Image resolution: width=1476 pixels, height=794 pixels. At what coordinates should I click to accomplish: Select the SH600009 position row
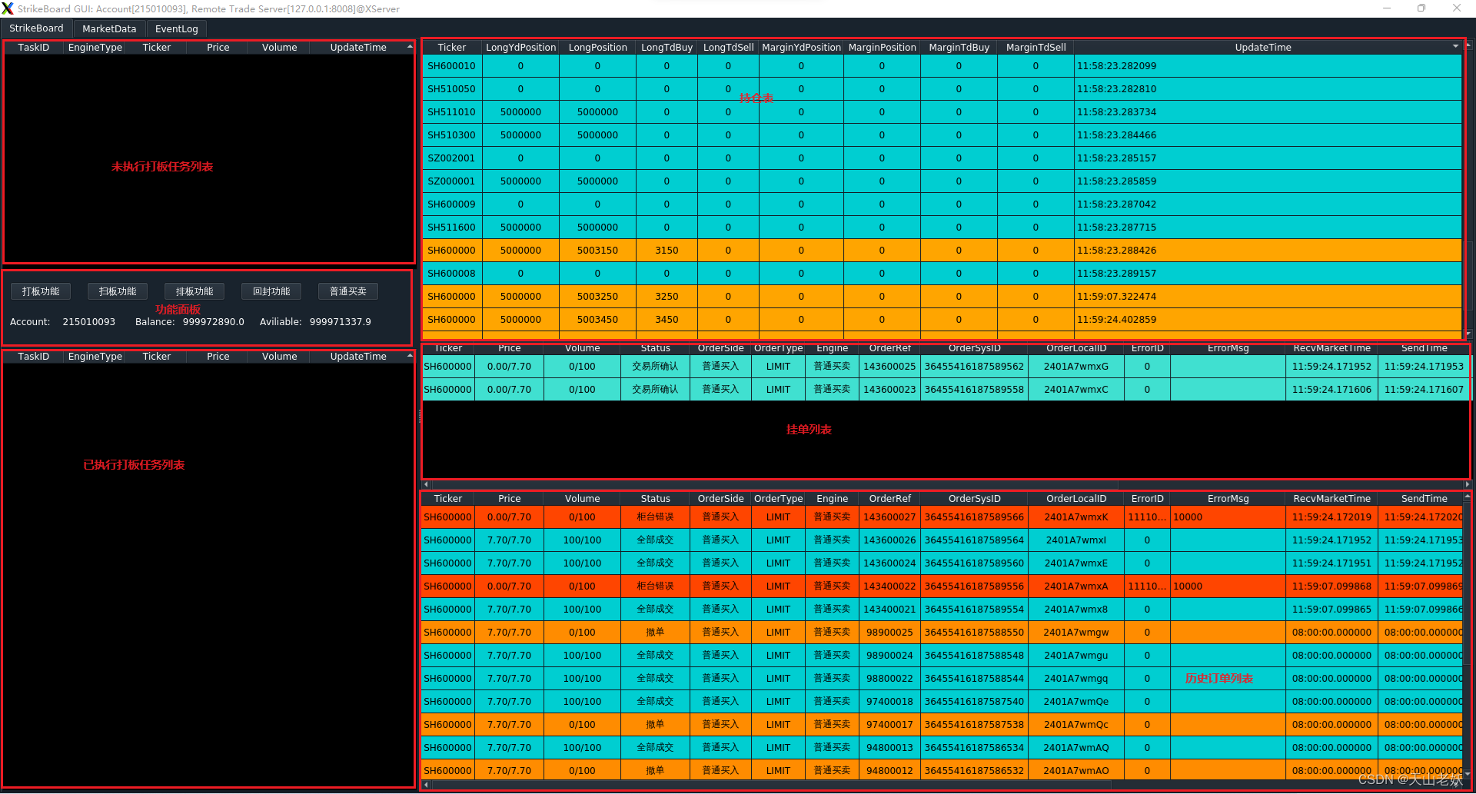[942, 204]
